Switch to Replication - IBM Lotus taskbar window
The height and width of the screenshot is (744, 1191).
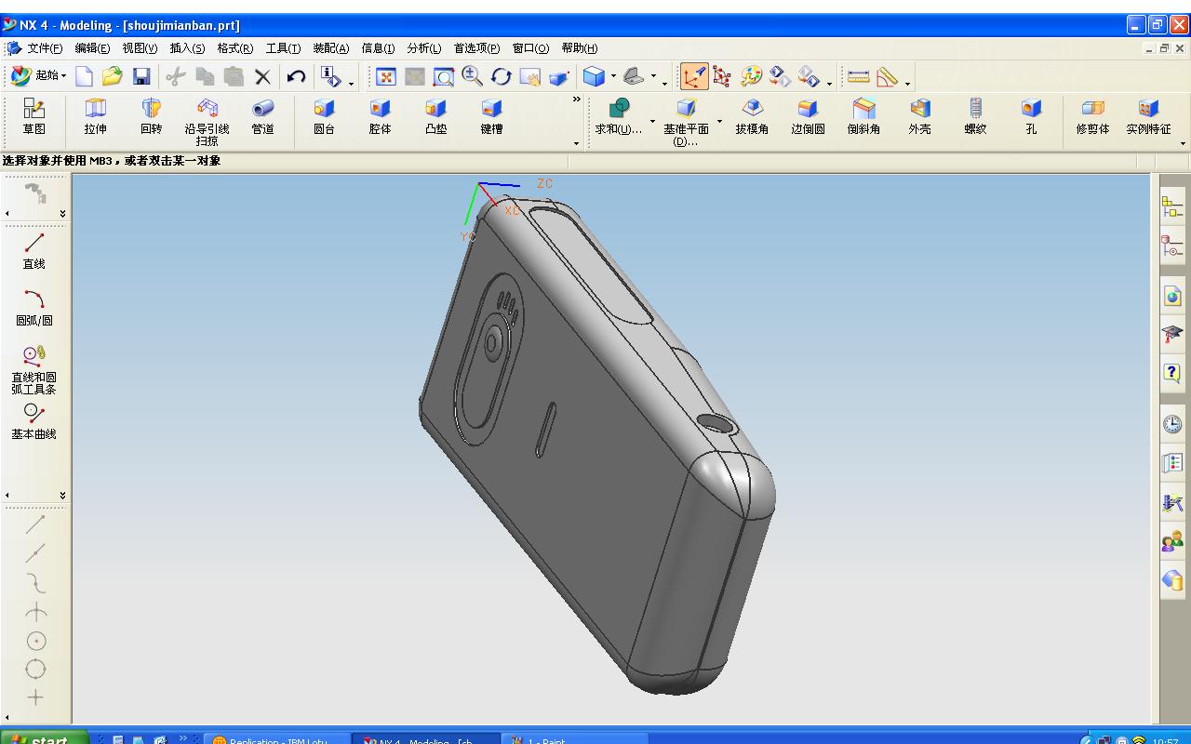[x=276, y=738]
